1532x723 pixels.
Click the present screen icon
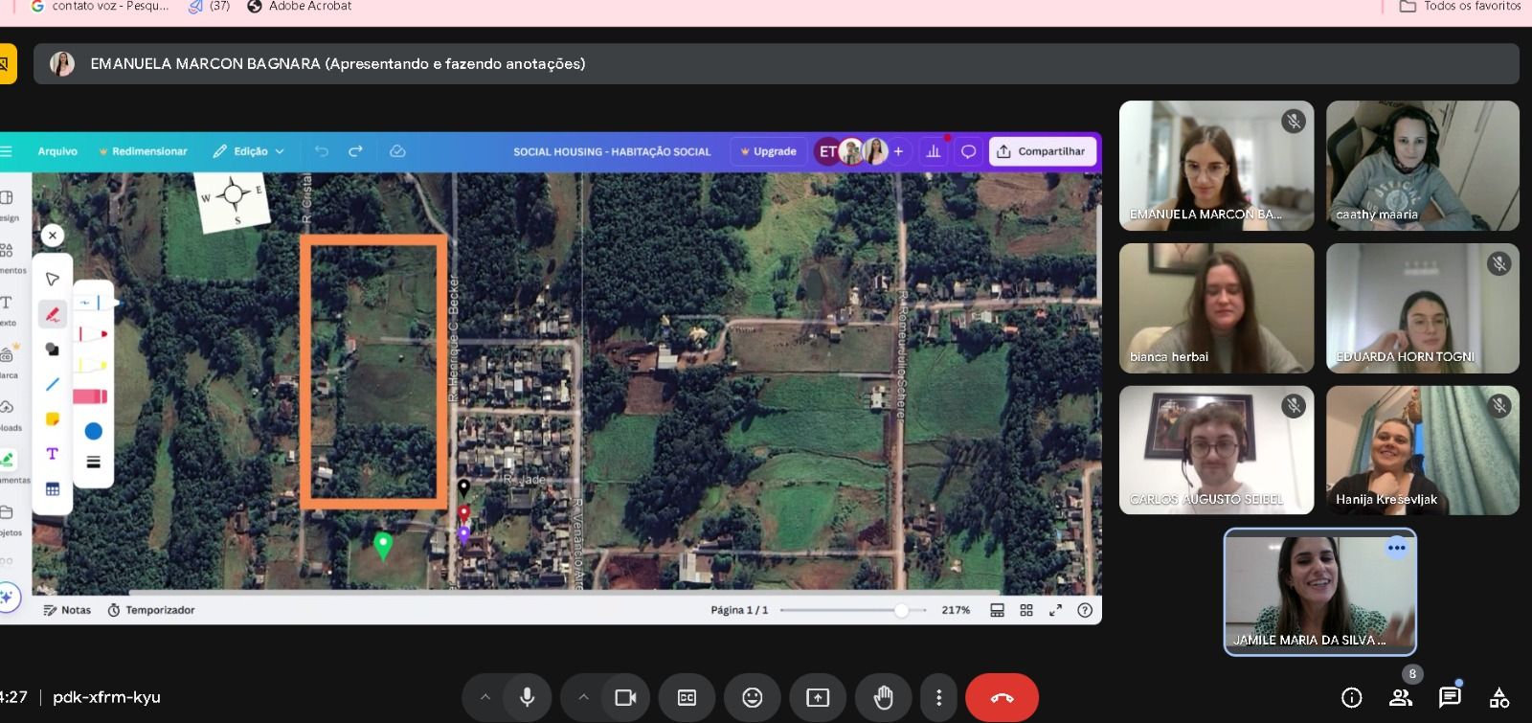click(x=818, y=697)
